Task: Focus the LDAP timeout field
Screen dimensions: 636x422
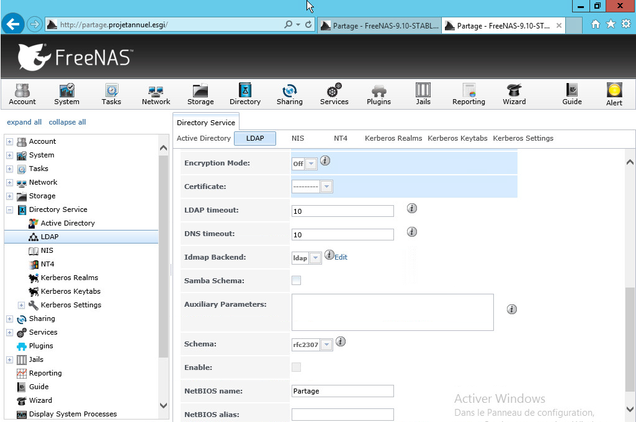Action: coord(343,211)
